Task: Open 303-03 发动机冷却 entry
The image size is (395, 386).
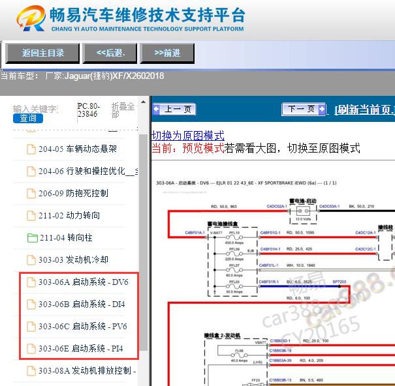Action: [73, 260]
